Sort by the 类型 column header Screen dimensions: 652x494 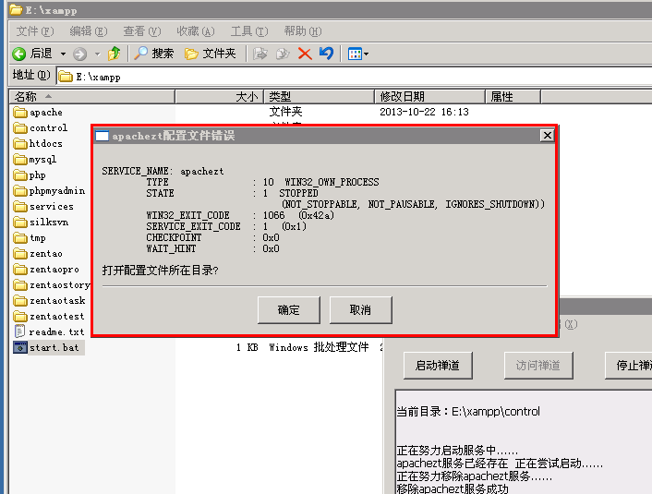(x=320, y=97)
